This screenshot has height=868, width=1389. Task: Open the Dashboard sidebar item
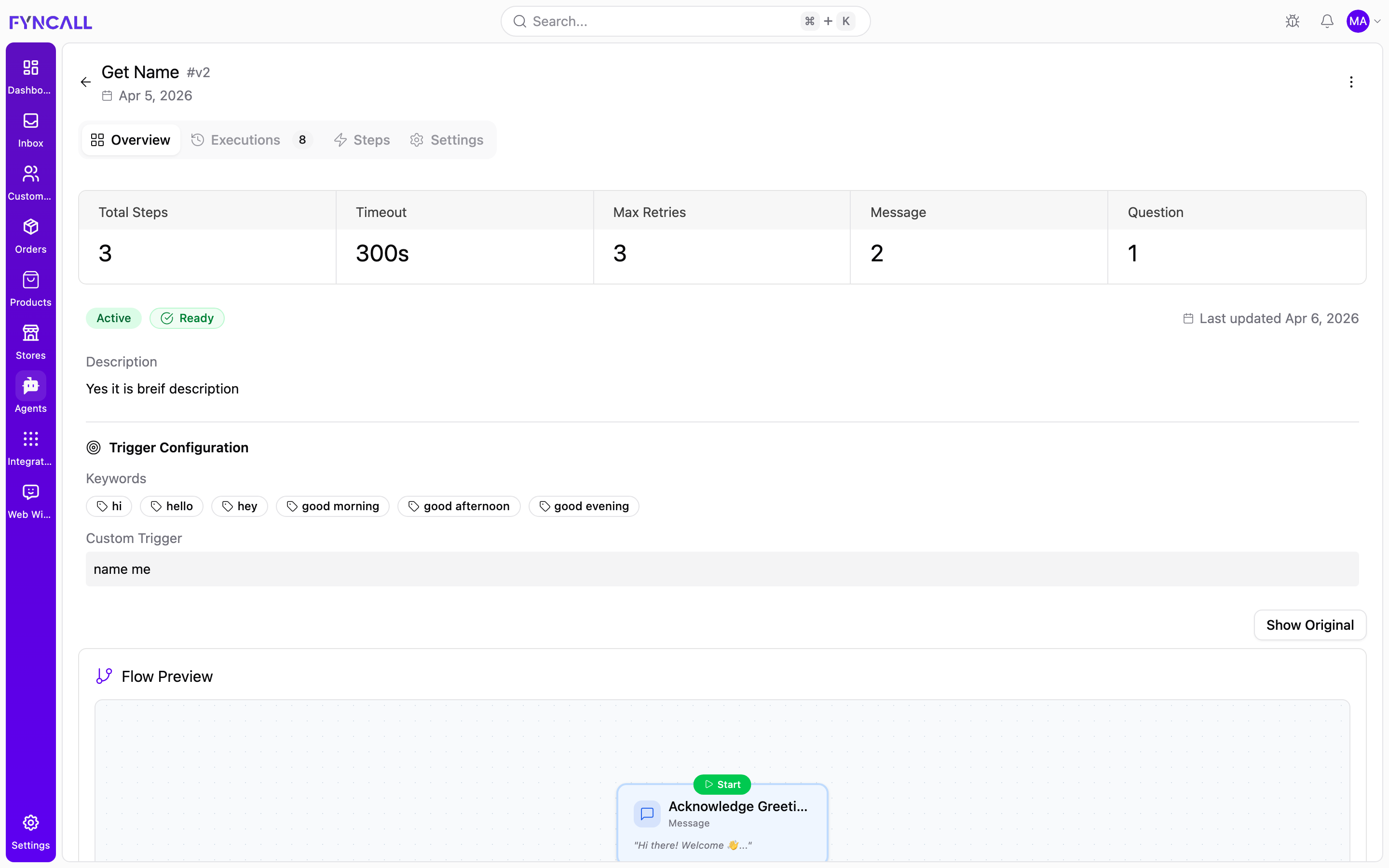point(30,76)
